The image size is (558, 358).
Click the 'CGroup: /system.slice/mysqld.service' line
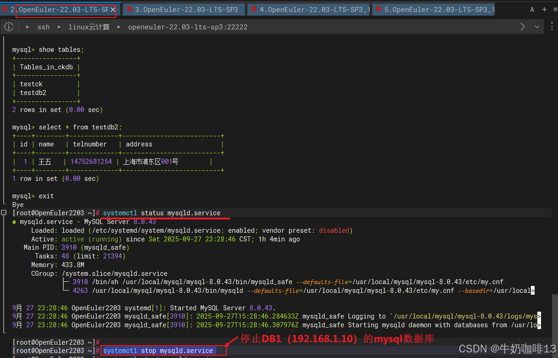[x=99, y=274]
